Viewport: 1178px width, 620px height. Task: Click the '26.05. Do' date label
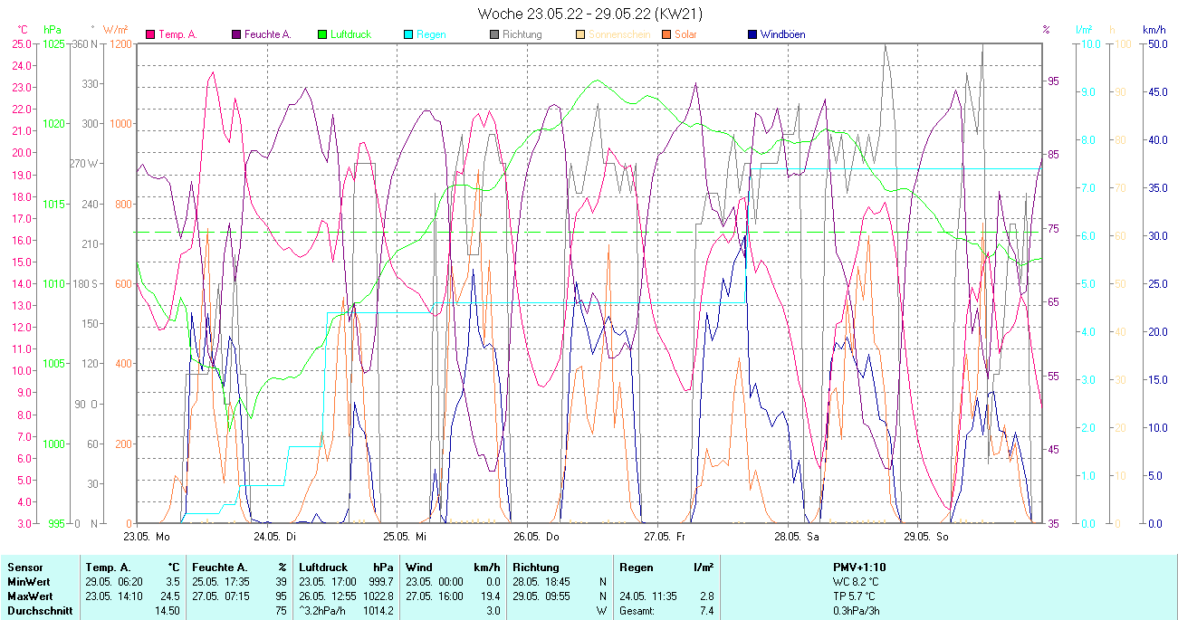[x=535, y=536]
